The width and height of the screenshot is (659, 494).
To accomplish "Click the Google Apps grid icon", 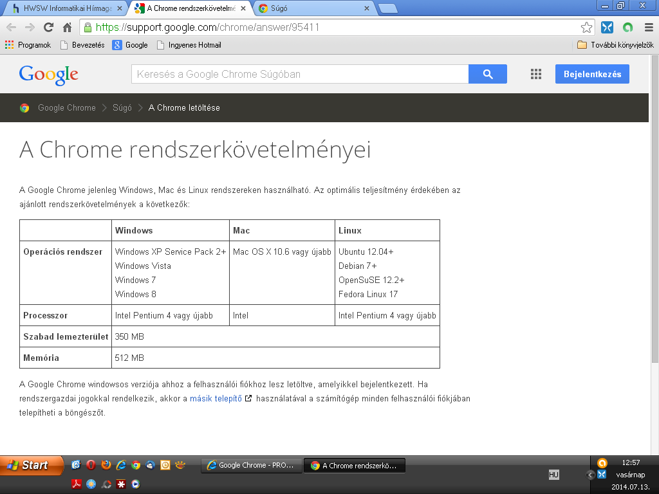I will pyautogui.click(x=536, y=75).
